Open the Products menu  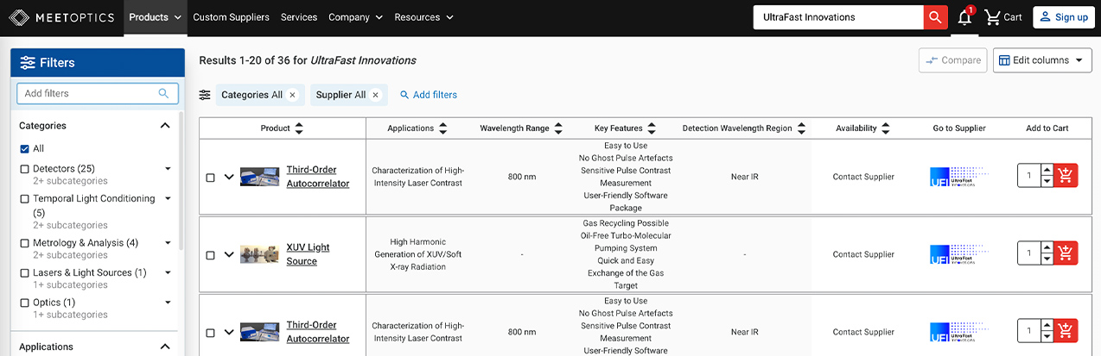pos(155,17)
